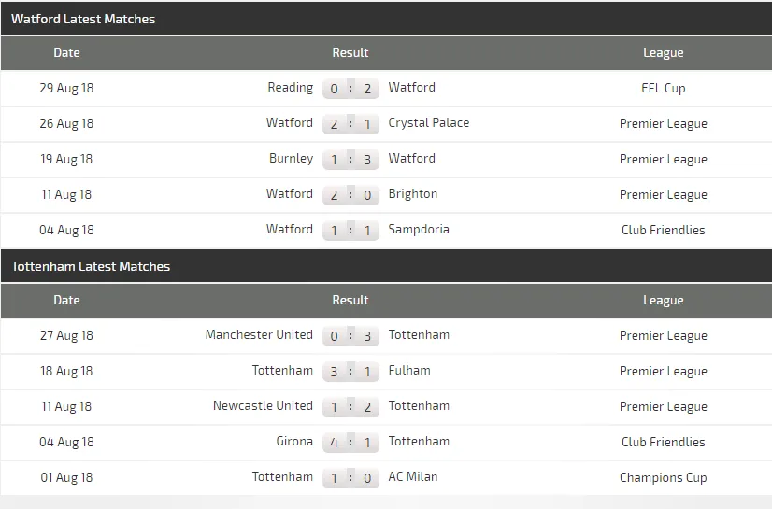Select the Crystal Palace team name
This screenshot has height=509, width=772.
(429, 123)
